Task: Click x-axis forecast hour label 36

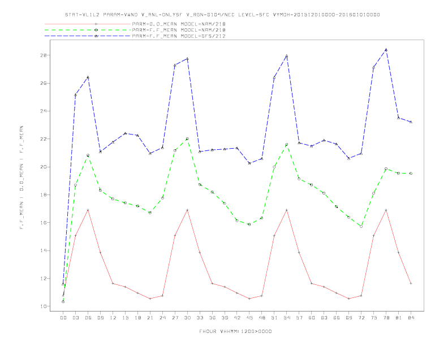Action: (x=212, y=318)
